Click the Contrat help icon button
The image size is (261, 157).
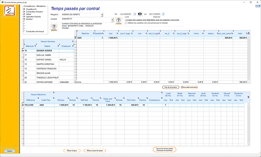click(x=118, y=21)
